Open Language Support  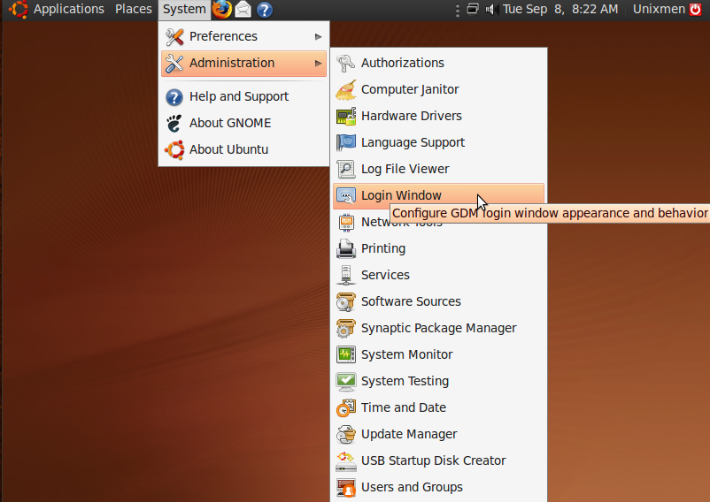point(438,142)
